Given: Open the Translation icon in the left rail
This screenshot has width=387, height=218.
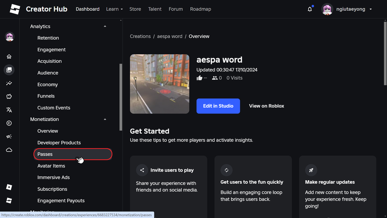Looking at the screenshot, I should pyautogui.click(x=9, y=110).
